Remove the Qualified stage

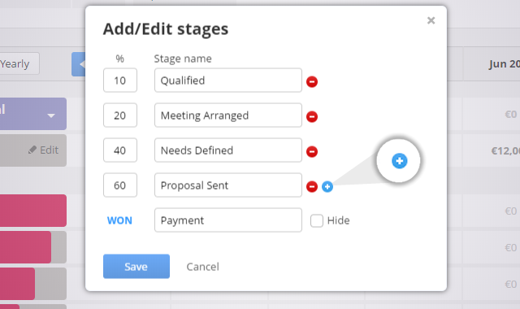coord(312,81)
